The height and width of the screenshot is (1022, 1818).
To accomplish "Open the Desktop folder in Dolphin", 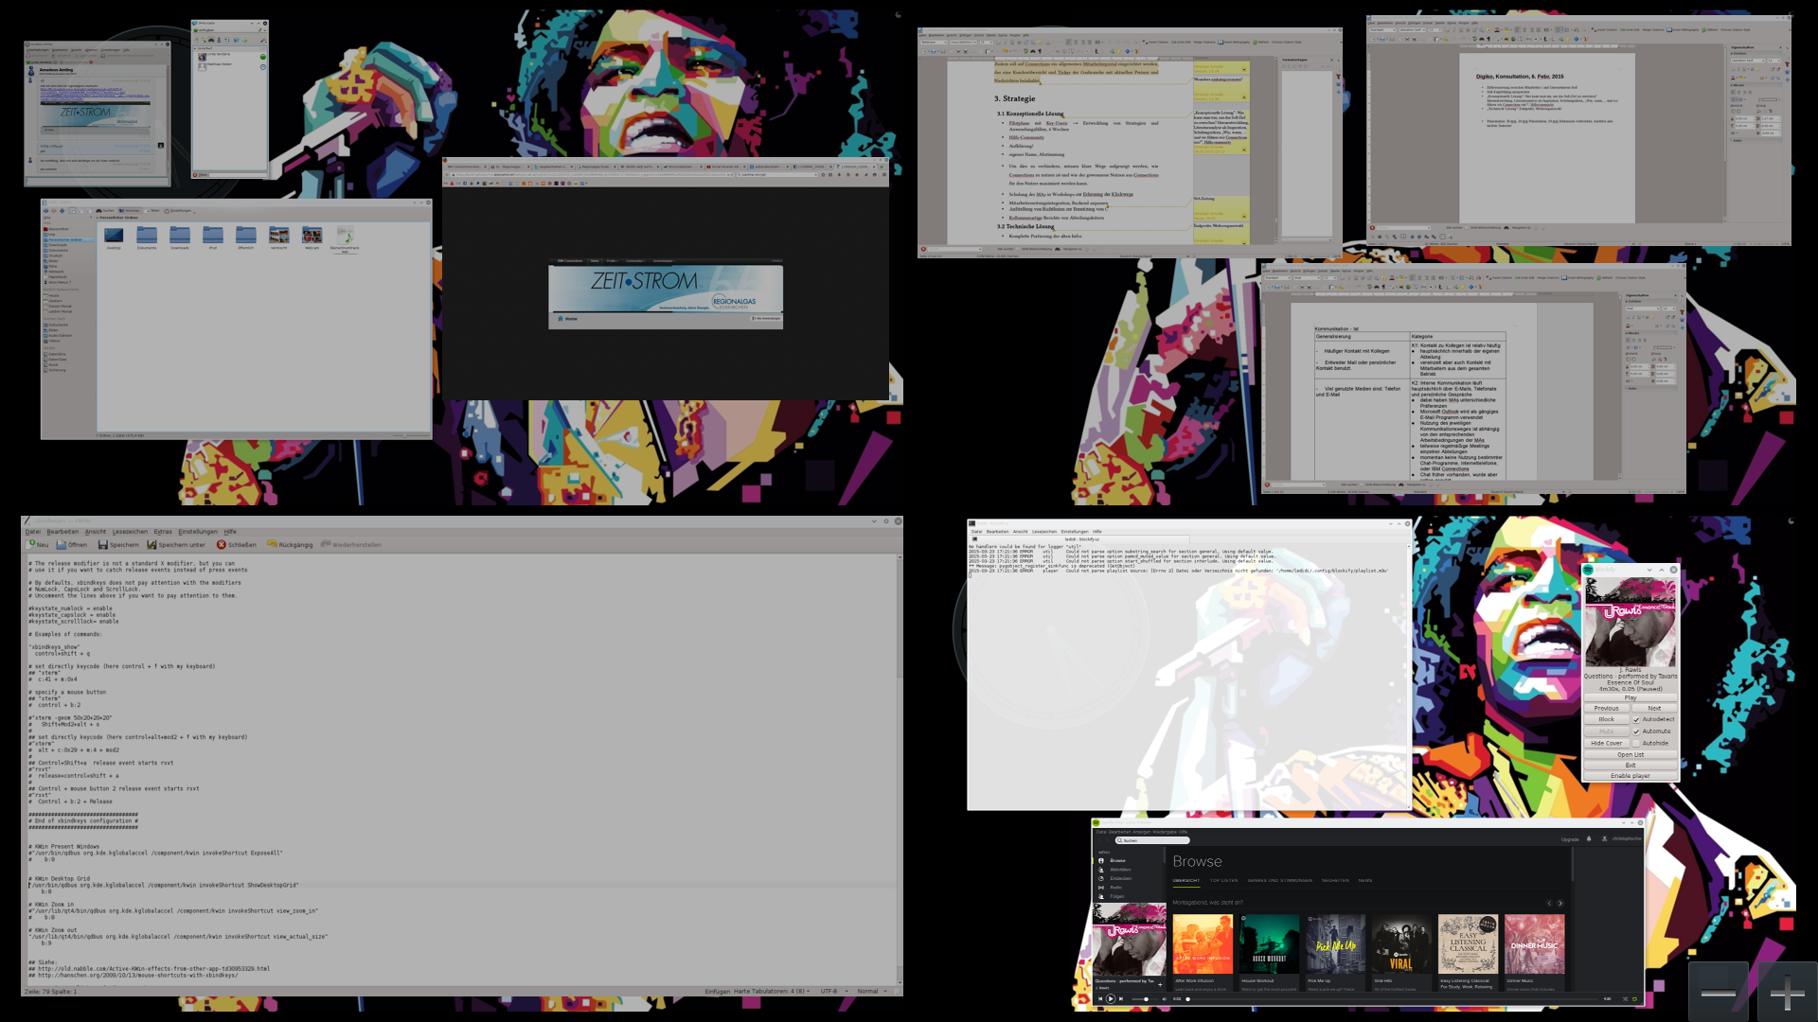I will point(114,238).
